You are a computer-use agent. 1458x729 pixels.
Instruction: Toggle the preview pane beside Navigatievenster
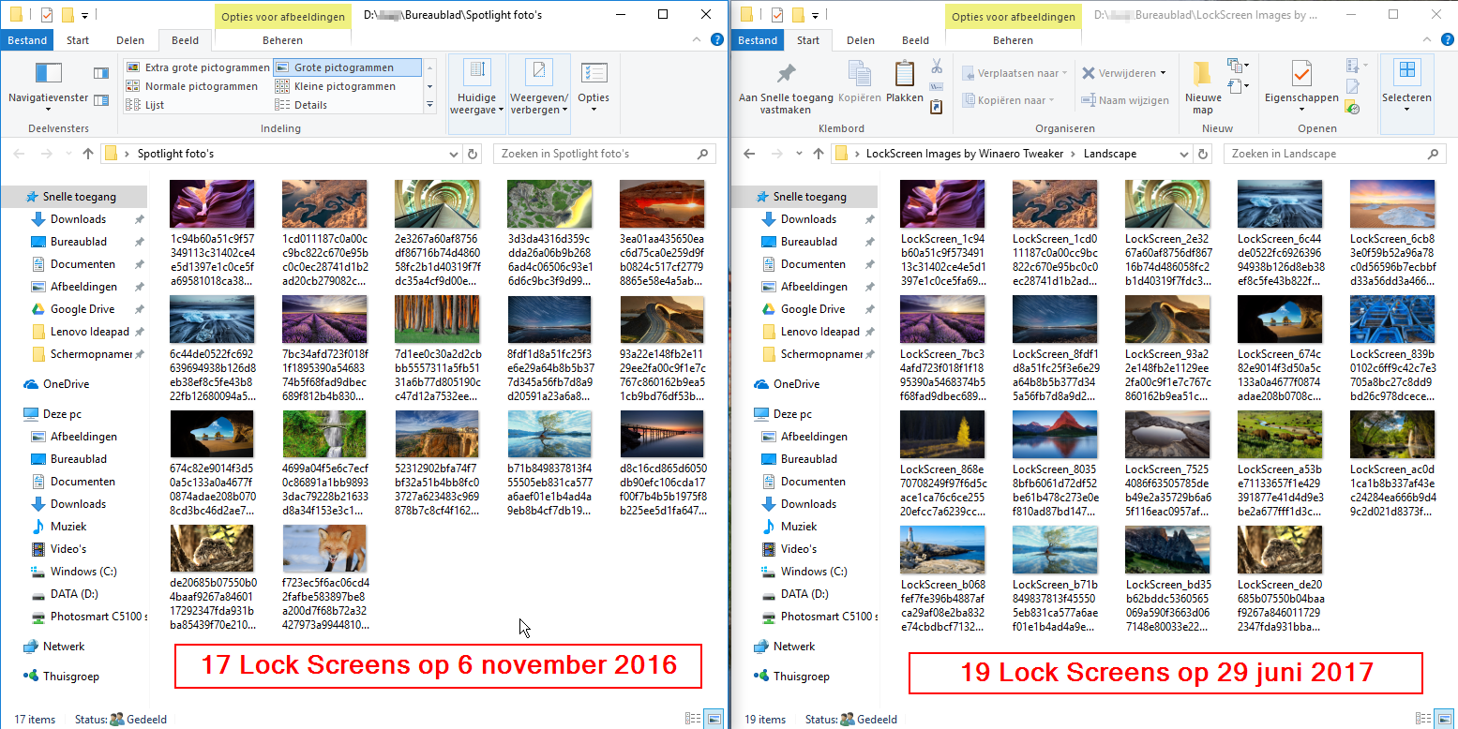click(101, 73)
